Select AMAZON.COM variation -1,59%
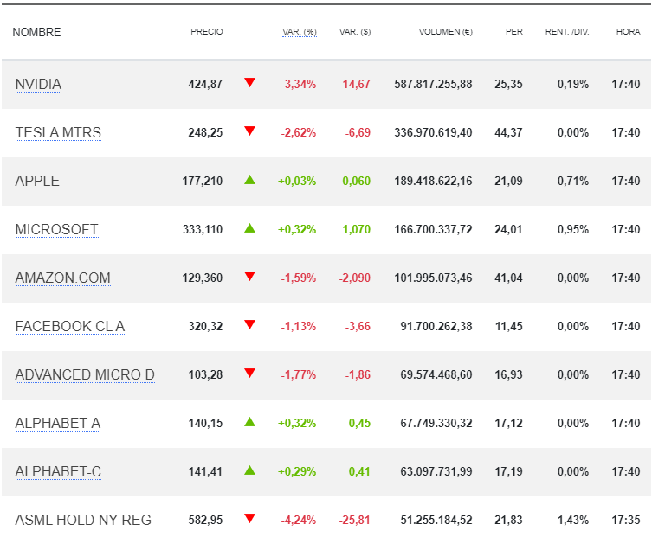The width and height of the screenshot is (652, 550). (x=299, y=278)
